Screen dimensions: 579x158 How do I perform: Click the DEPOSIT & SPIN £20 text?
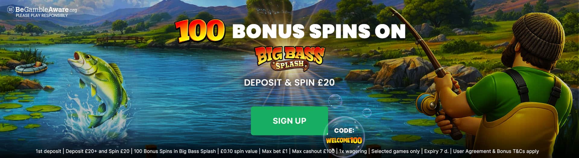click(x=289, y=82)
